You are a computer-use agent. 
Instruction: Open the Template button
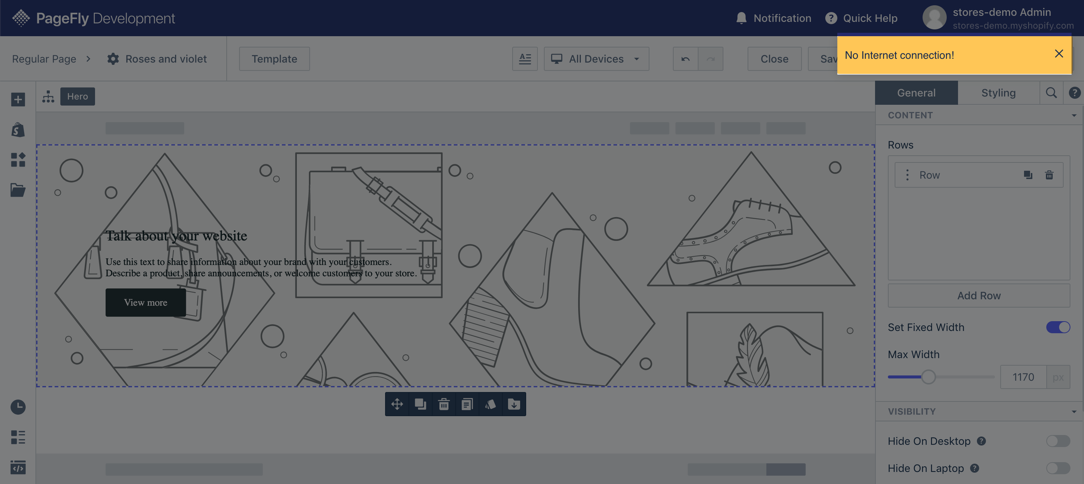click(274, 59)
